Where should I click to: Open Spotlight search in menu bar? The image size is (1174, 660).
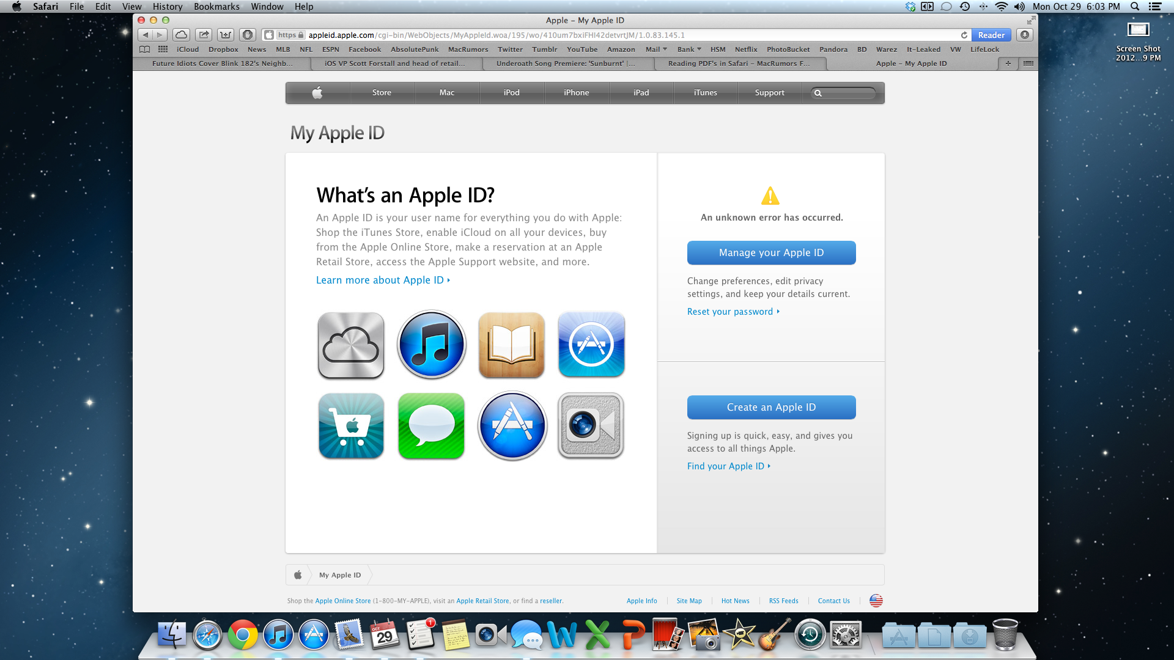[x=1135, y=7]
